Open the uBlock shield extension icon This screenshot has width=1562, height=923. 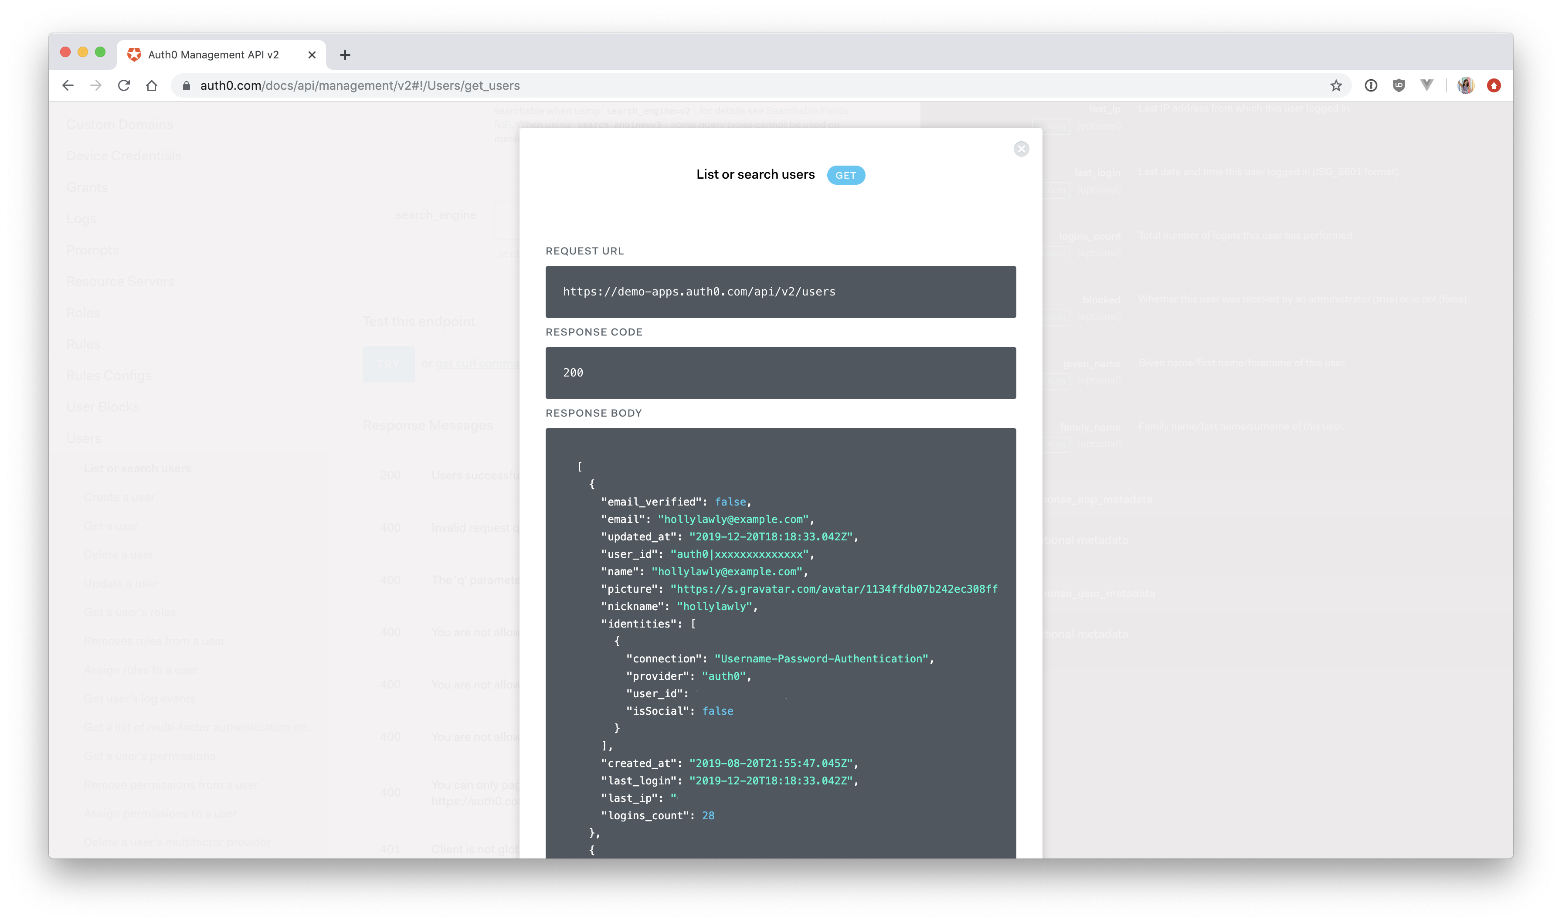pyautogui.click(x=1399, y=86)
